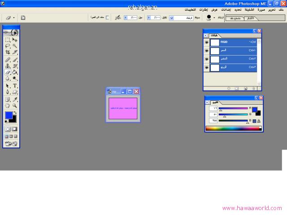This screenshot has height=215, width=287.
Task: Enable the Erase to History checkbox
Action: [x=107, y=18]
